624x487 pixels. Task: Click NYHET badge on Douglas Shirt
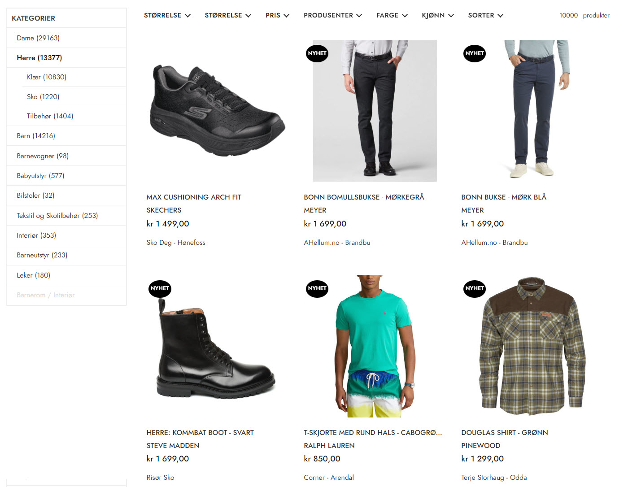(474, 288)
